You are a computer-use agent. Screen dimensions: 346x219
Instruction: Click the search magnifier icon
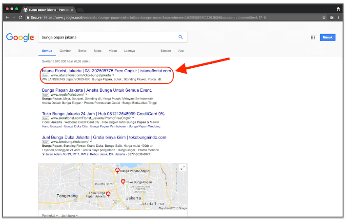[x=181, y=37]
